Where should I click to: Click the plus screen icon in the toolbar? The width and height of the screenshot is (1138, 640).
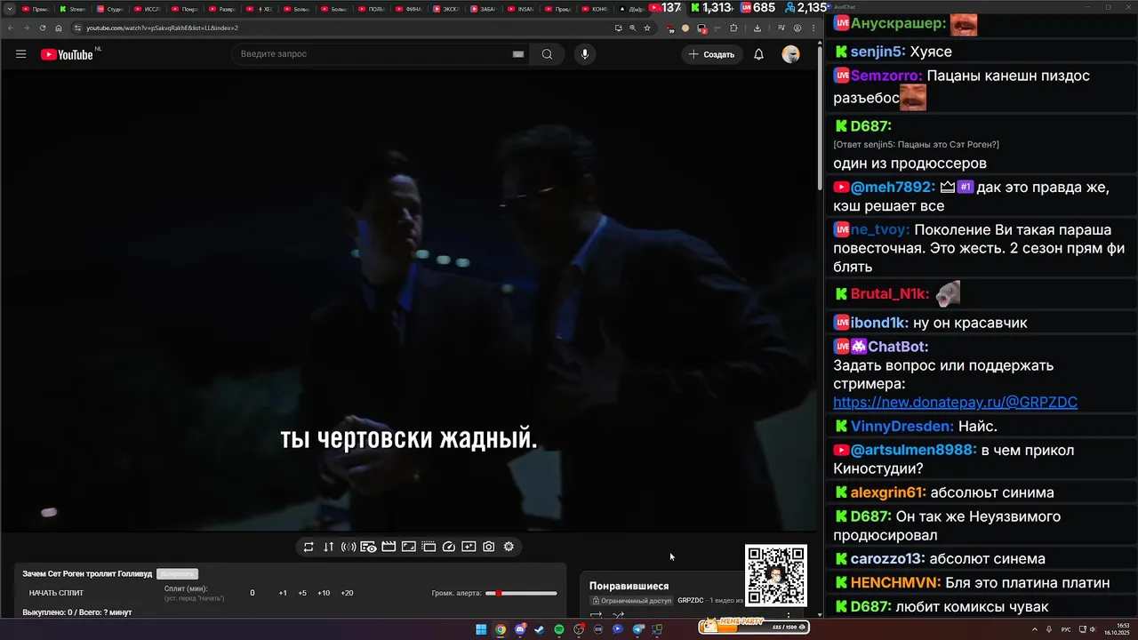pos(469,547)
